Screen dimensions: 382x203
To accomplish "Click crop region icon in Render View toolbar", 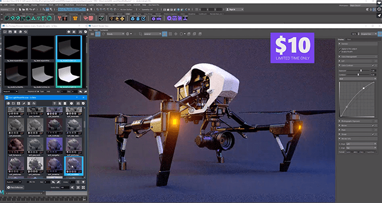I will pos(140,34).
